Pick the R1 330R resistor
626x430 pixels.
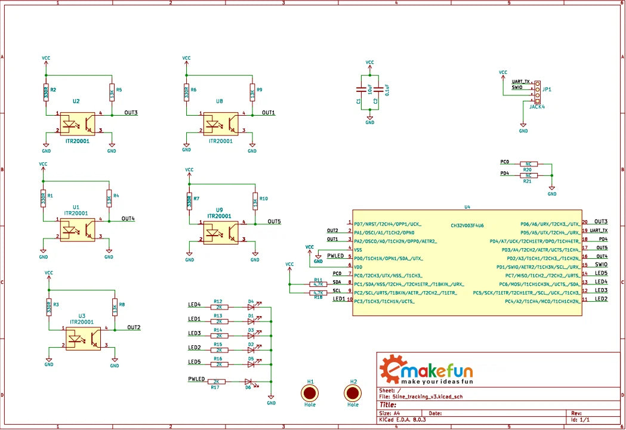[43, 198]
